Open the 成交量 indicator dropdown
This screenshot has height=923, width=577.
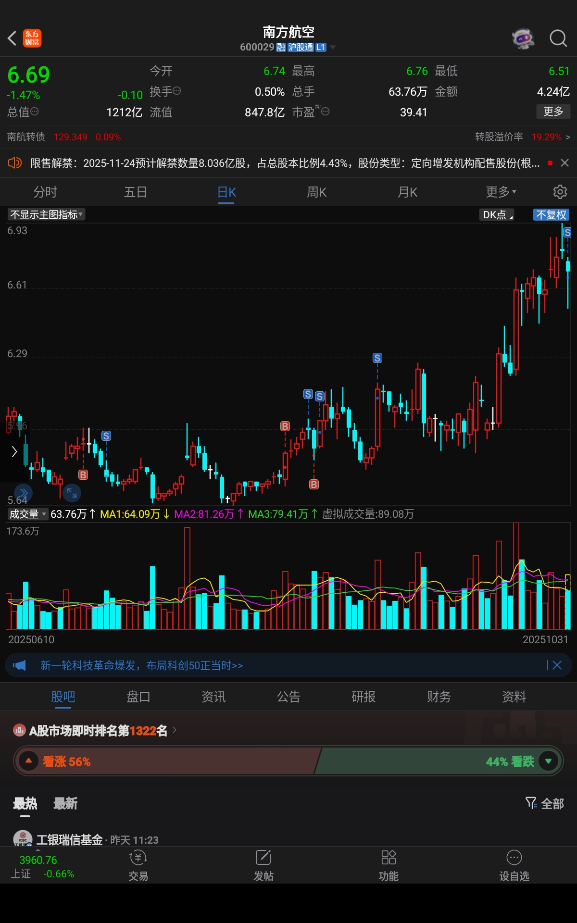coord(28,514)
